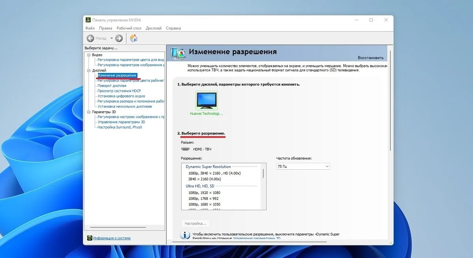The height and width of the screenshot is (258, 473).
Task: Select 3840 × 2160 (4.00x) resolution
Action: tap(204, 179)
